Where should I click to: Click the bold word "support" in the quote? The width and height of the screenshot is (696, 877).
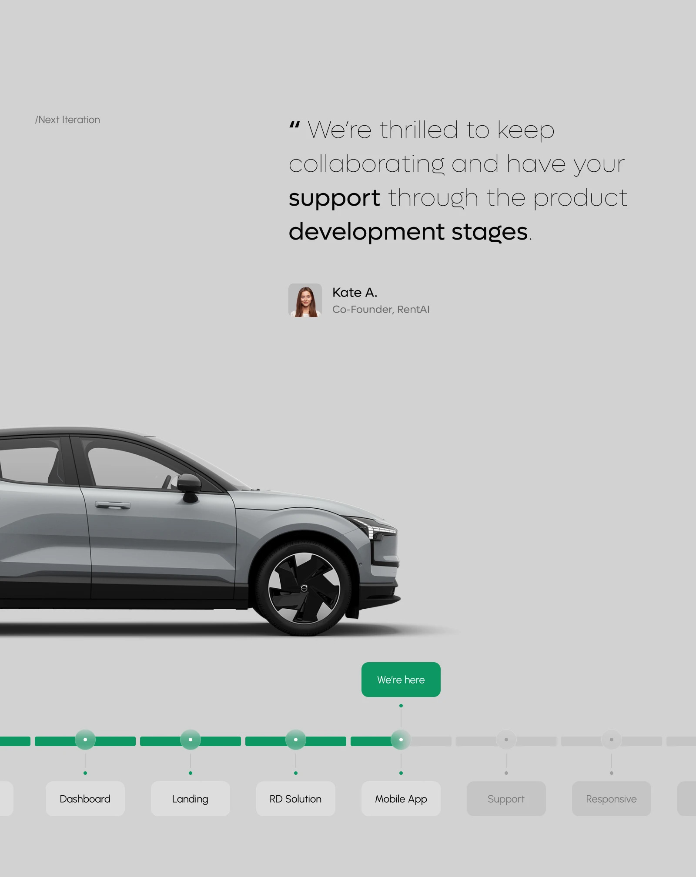(x=334, y=199)
